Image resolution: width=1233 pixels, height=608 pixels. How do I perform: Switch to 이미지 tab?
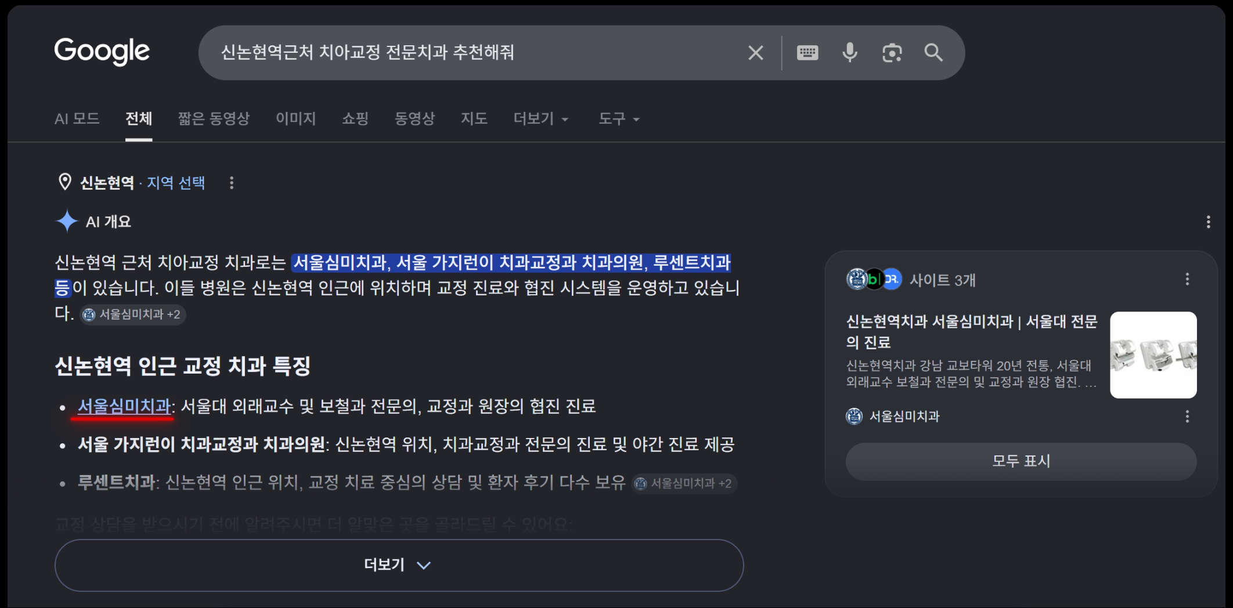coord(295,119)
